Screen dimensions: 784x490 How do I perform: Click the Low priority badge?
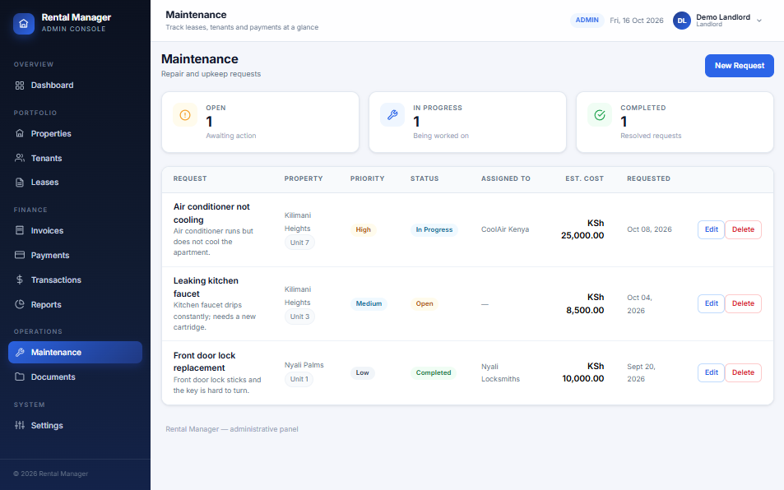[363, 372]
